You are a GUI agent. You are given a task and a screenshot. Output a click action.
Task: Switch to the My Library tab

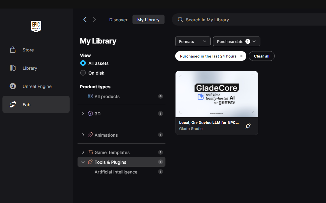148,20
